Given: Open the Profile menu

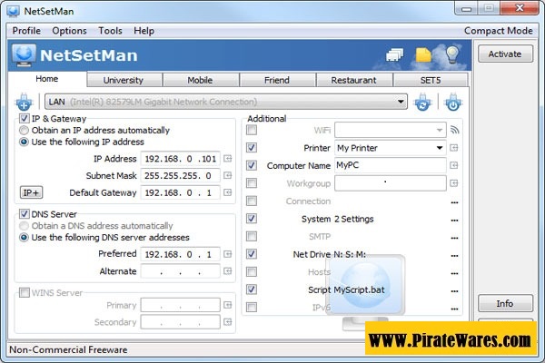Looking at the screenshot, I should coord(26,31).
